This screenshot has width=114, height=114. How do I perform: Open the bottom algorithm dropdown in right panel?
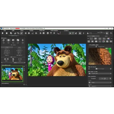101,86
